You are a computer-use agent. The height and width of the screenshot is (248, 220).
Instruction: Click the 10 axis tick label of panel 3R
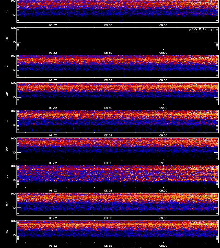[x=14, y=70]
